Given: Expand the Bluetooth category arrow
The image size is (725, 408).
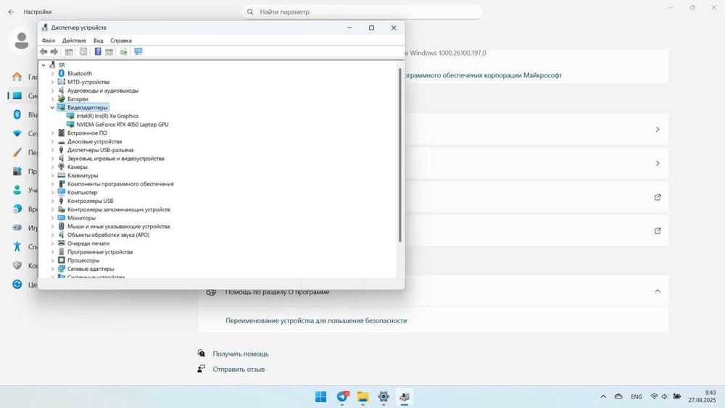Looking at the screenshot, I should point(52,73).
